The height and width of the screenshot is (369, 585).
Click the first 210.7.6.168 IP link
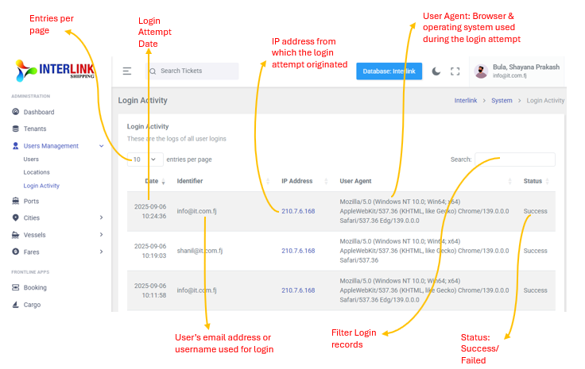[x=298, y=211]
